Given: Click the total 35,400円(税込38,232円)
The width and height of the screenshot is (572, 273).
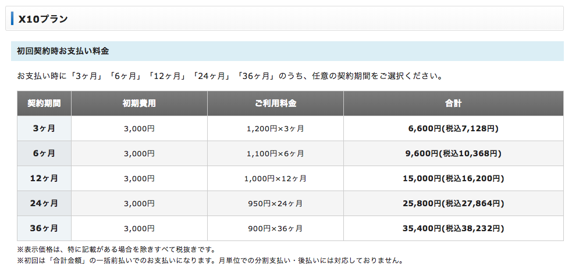Looking at the screenshot, I should (x=453, y=229).
